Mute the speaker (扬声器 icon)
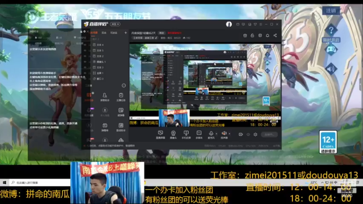This screenshot has height=204, width=363. pos(224,134)
